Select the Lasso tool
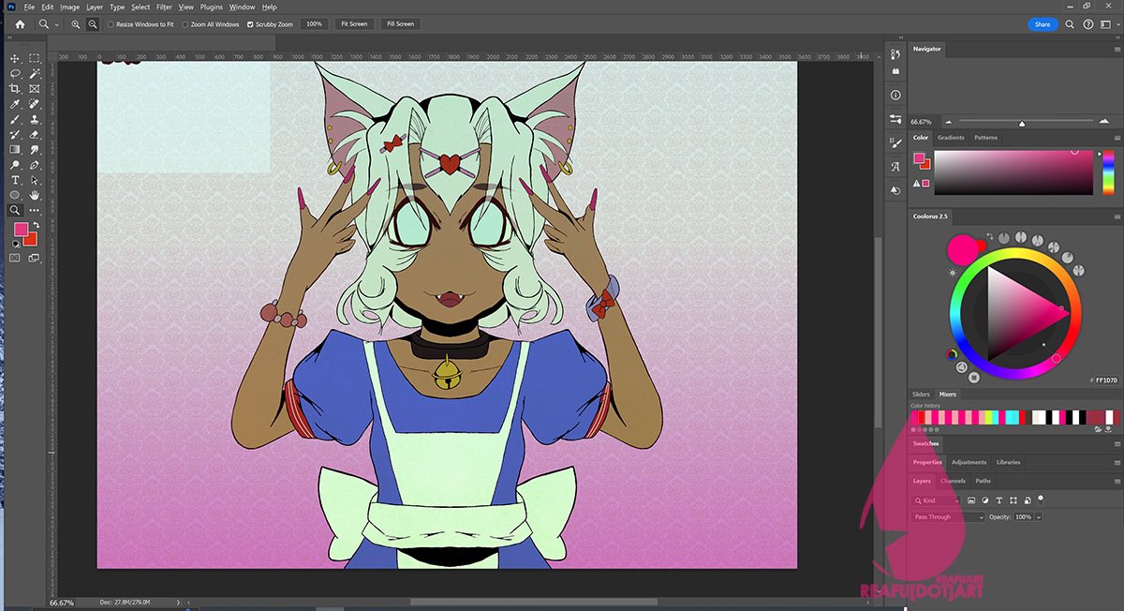This screenshot has height=611, width=1124. (x=15, y=73)
